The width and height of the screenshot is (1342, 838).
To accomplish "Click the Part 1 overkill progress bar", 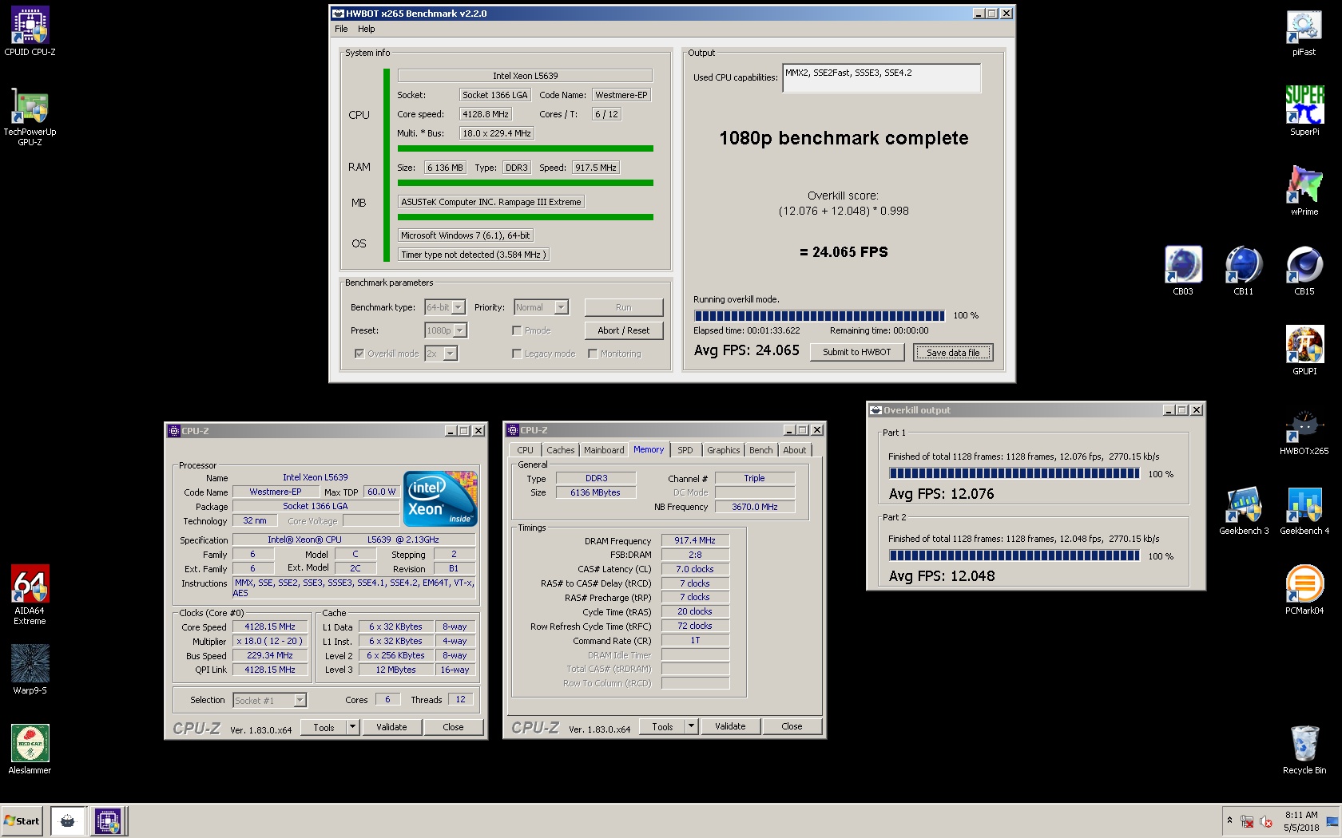I will 1014,473.
